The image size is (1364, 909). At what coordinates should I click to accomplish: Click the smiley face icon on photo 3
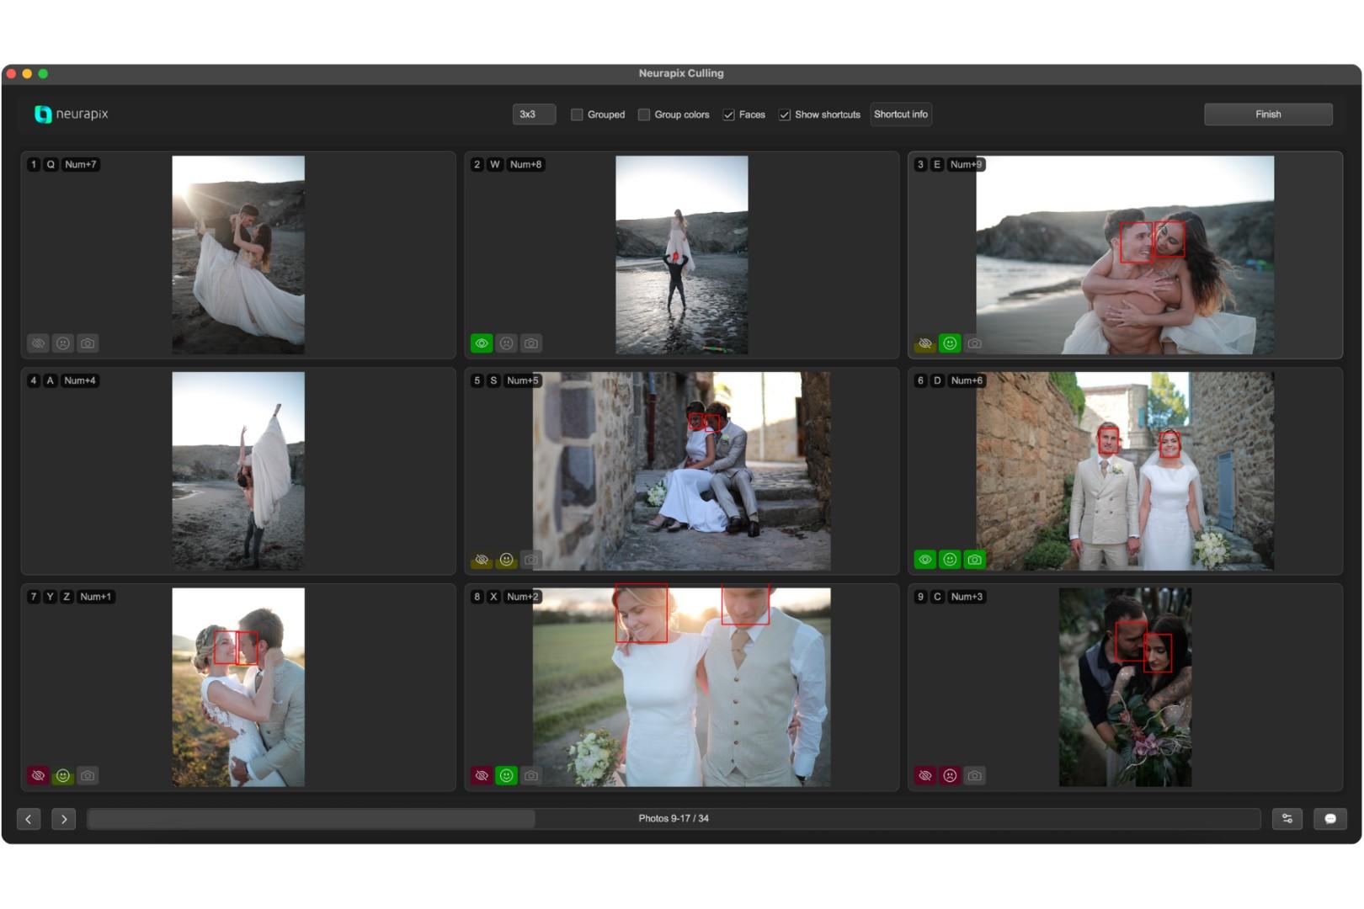pos(950,343)
